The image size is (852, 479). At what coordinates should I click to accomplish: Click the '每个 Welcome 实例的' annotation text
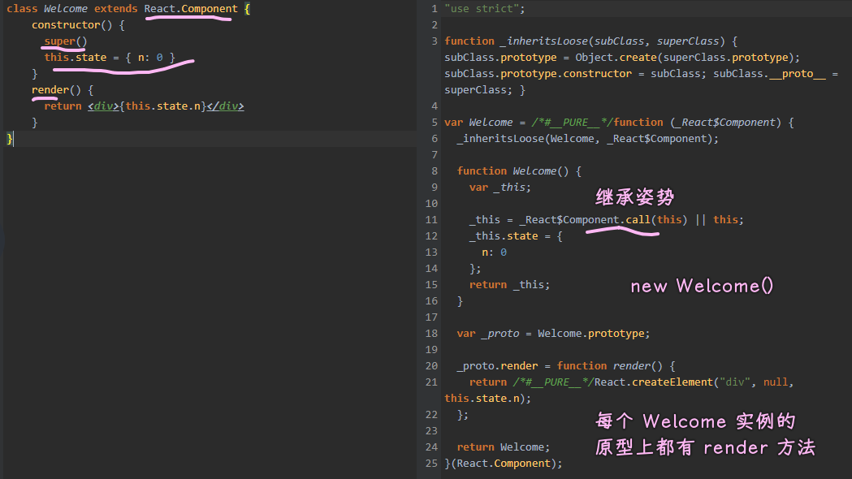pos(695,421)
